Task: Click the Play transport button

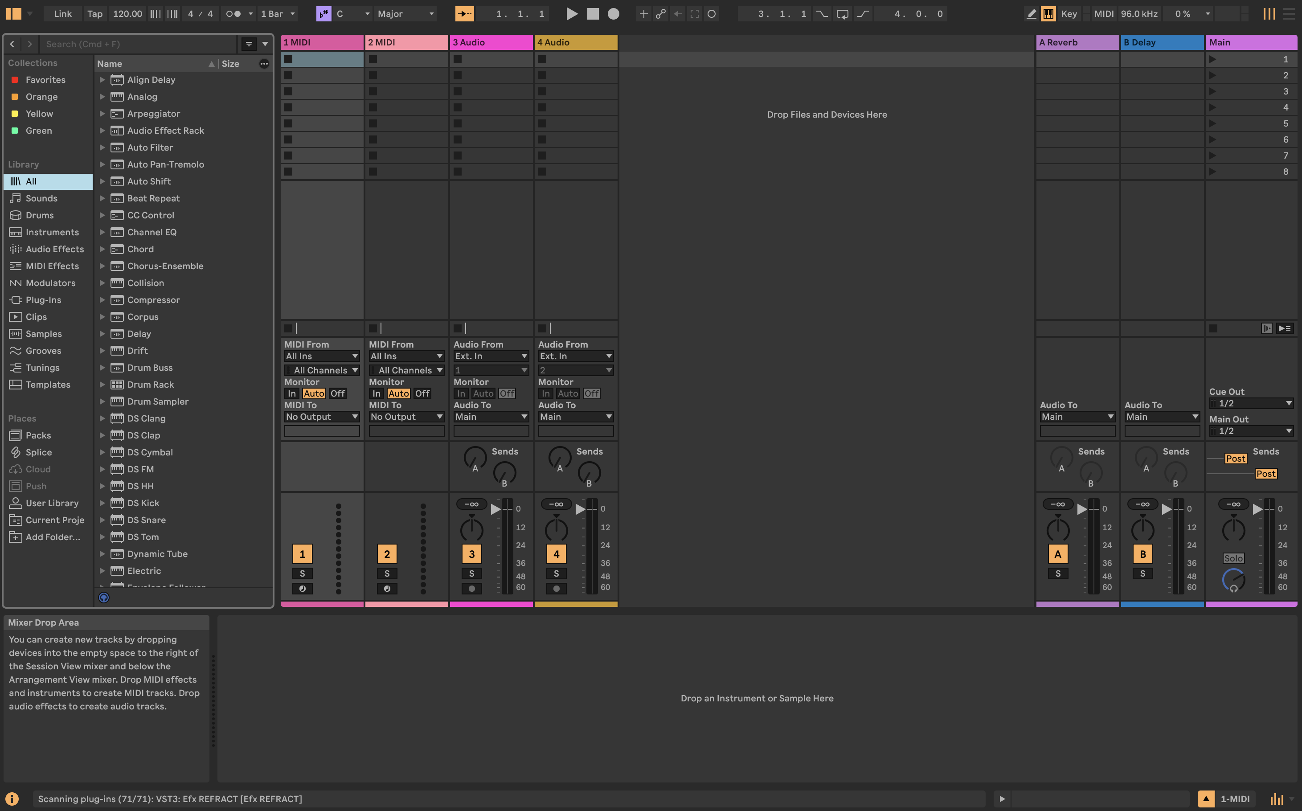Action: click(x=572, y=14)
